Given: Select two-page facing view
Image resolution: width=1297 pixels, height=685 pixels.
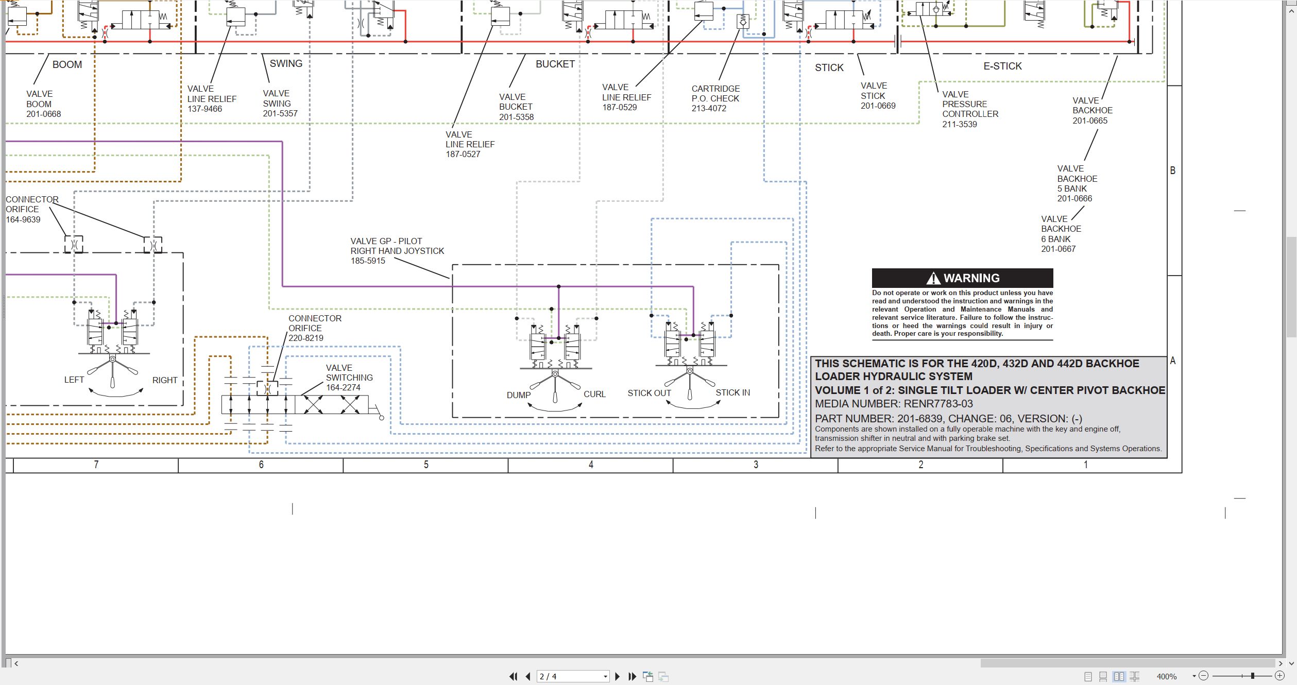Looking at the screenshot, I should coord(1119,676).
